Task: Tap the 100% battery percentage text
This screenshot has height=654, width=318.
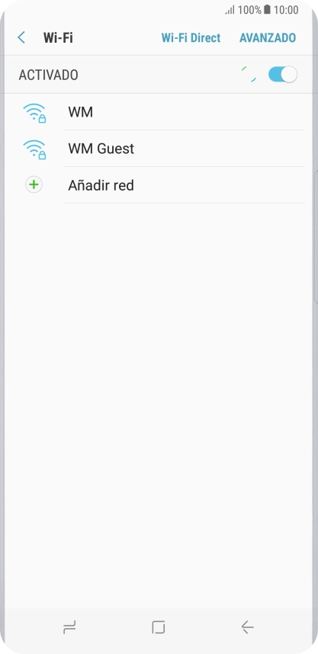Action: (x=249, y=10)
